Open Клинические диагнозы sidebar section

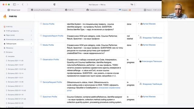coord(15,39)
